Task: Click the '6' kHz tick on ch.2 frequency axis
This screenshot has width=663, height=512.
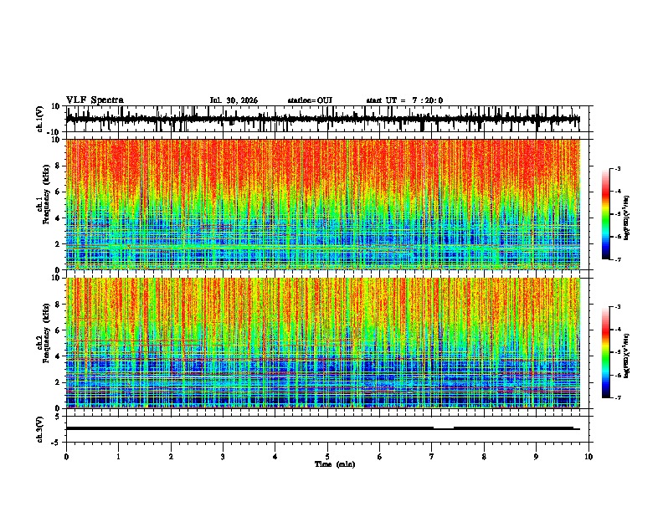Action: [x=59, y=330]
